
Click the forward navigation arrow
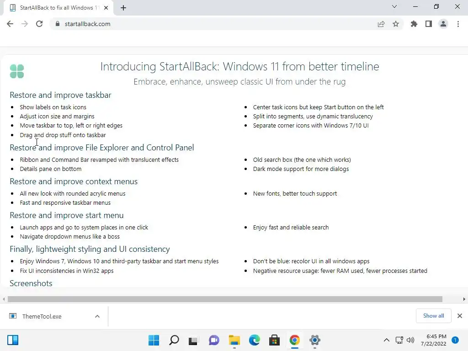(x=25, y=24)
